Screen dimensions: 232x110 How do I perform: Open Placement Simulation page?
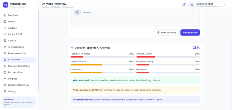19,66
